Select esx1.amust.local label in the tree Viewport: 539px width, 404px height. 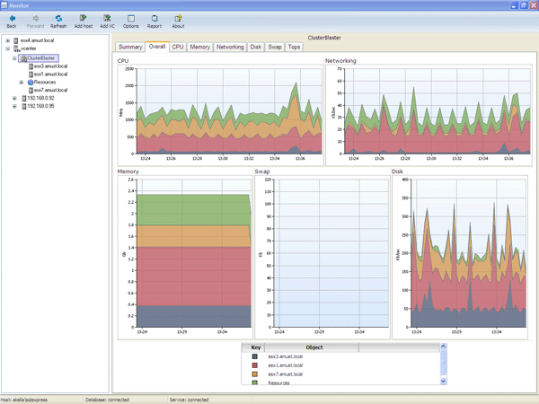[x=50, y=75]
